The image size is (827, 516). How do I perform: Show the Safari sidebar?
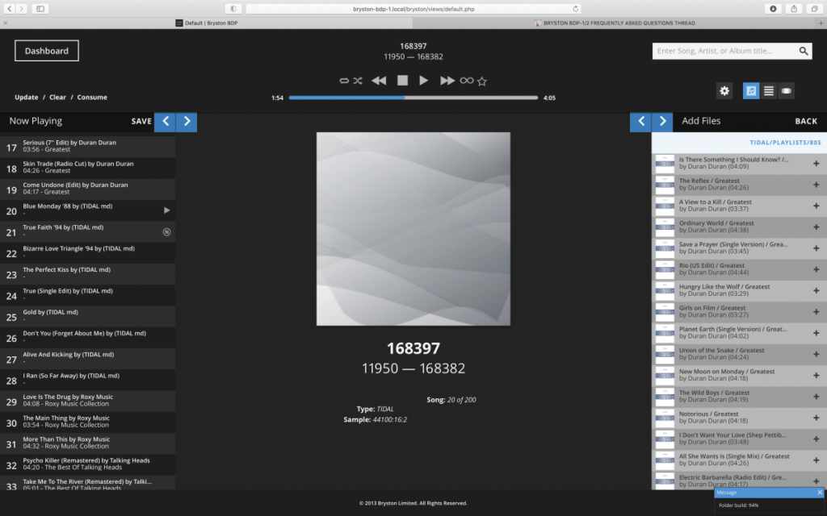40,8
